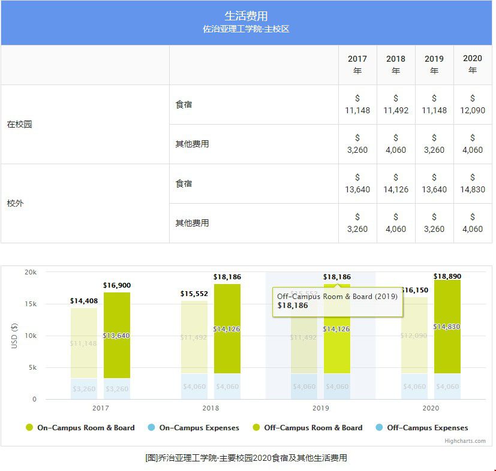Hide the Off-Campus Expenses series via its label
This screenshot has width=496, height=471.
pos(427,428)
